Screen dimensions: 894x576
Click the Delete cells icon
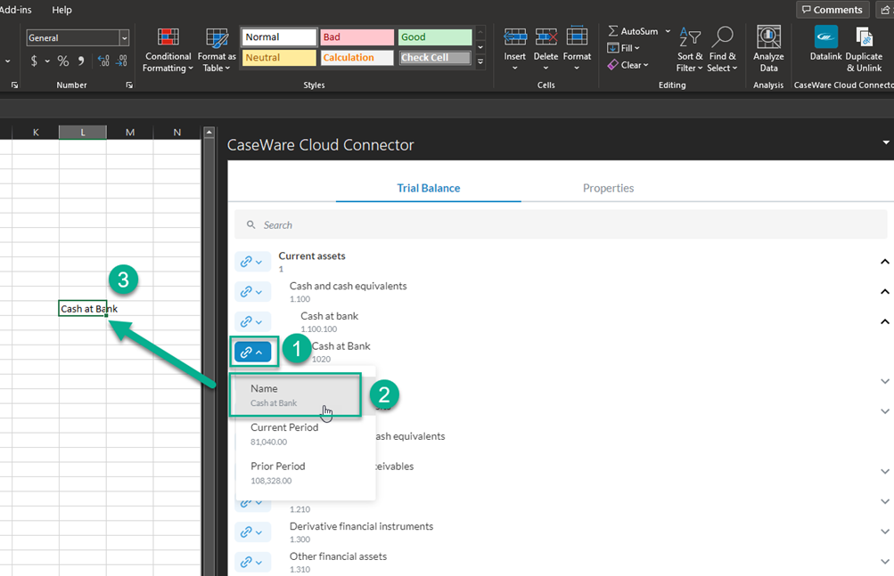click(x=545, y=37)
